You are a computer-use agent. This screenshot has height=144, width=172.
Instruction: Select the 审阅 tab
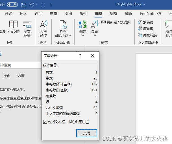(98, 14)
